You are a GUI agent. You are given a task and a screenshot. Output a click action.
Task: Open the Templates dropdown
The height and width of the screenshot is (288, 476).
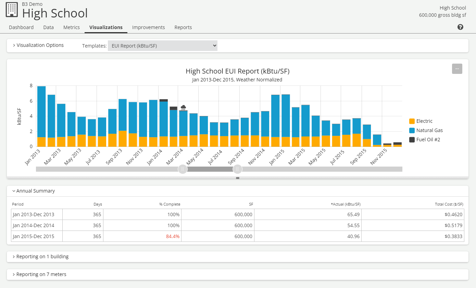pos(162,45)
